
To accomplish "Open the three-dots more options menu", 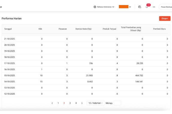I will pyautogui.click(x=154, y=7).
